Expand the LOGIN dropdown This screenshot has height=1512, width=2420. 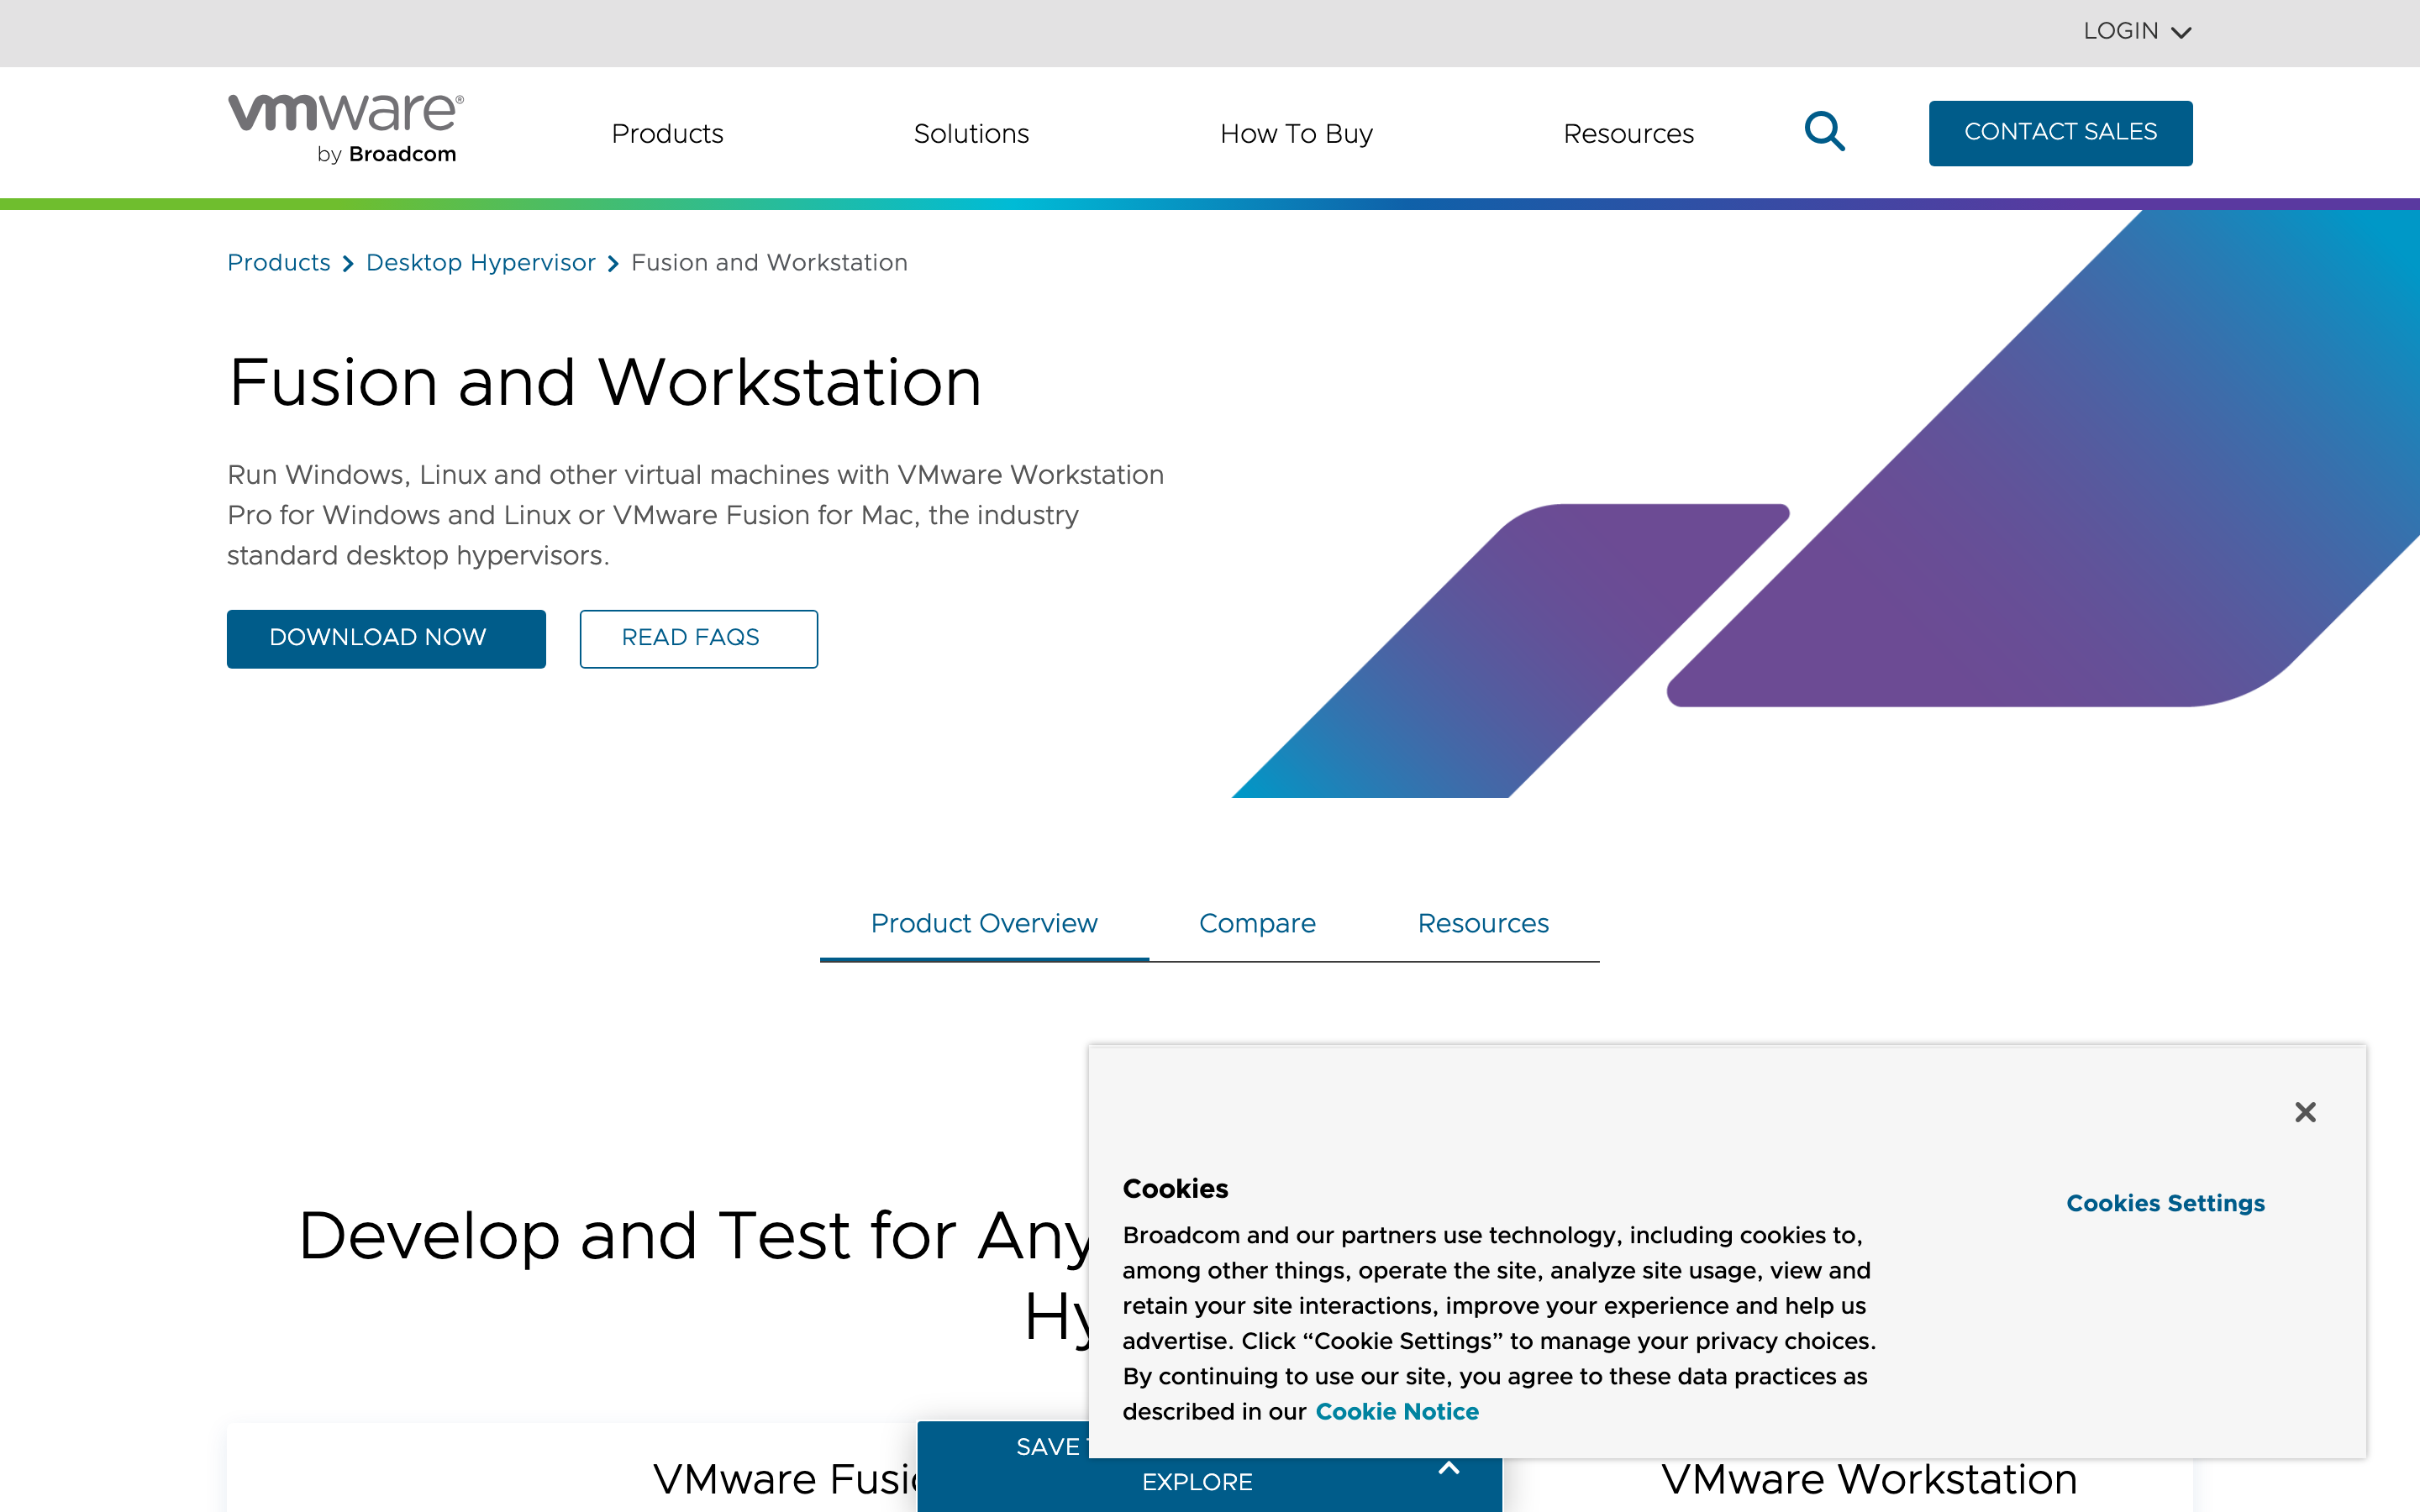(x=2137, y=31)
